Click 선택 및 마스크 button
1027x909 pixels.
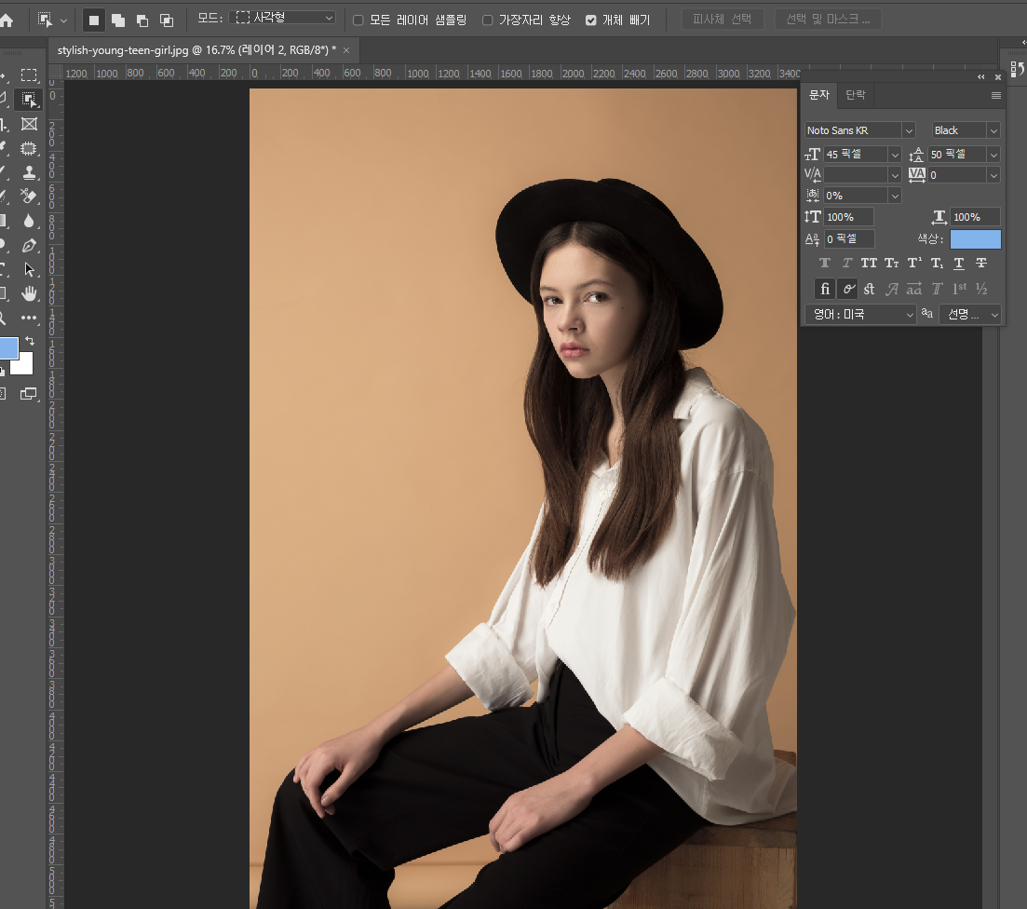828,20
